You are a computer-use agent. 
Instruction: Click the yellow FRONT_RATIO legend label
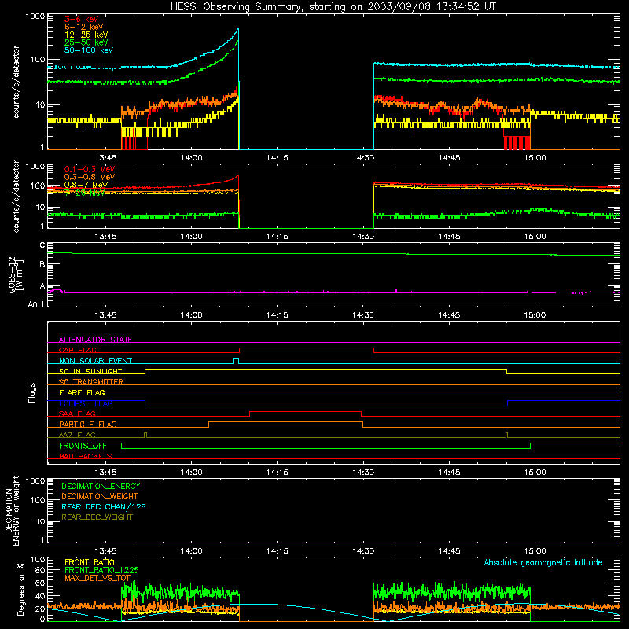(90, 562)
